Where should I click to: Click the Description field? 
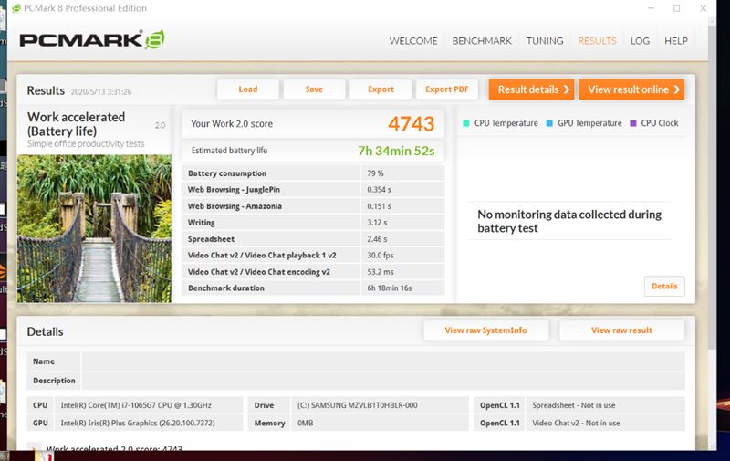[382, 381]
